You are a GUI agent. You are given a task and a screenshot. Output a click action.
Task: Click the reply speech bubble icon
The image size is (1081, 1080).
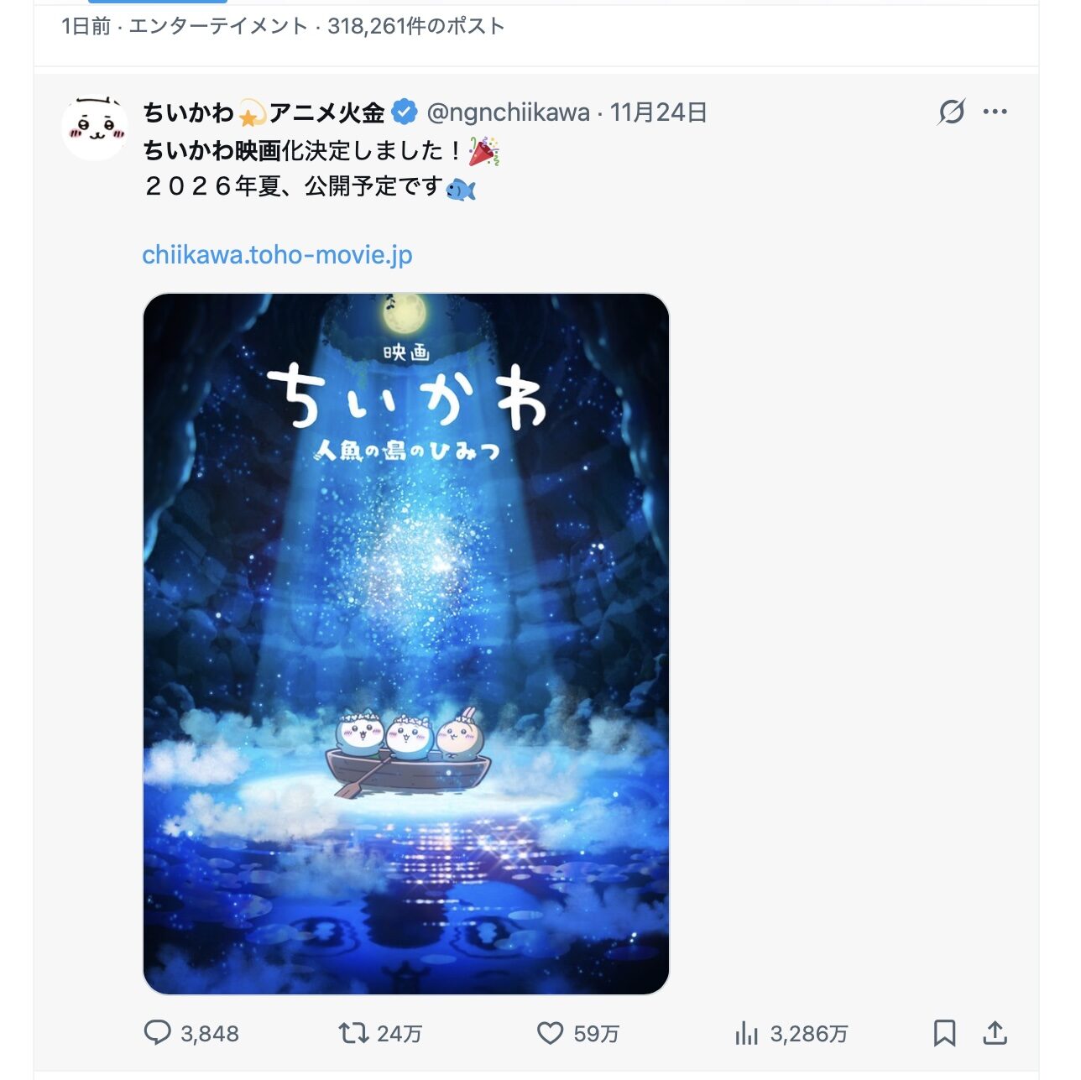click(157, 1033)
